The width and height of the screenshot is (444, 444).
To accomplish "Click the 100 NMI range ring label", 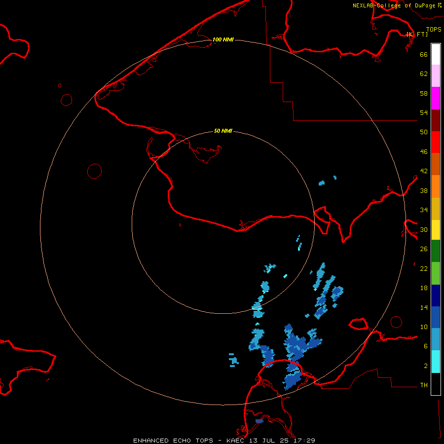I will pos(223,39).
